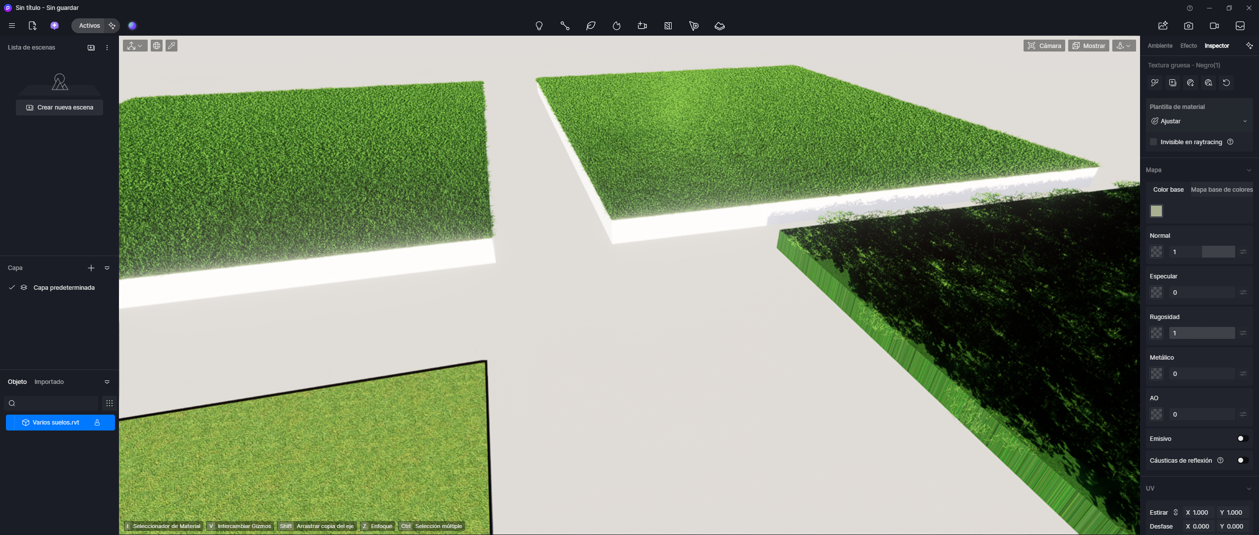The image size is (1259, 535).
Task: Switch to the Importado tab
Action: pos(49,382)
